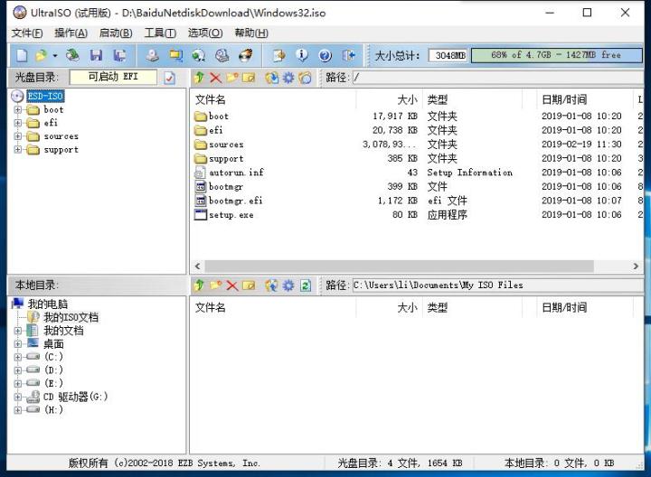Expand the efi folder in disc tree
Viewport: 651px width, 477px height.
(x=18, y=123)
